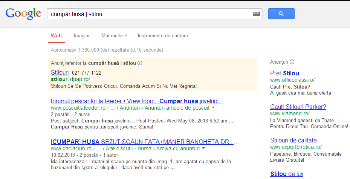Open Stilouri de calitate ad
The width and height of the screenshot is (350, 179).
293,140
